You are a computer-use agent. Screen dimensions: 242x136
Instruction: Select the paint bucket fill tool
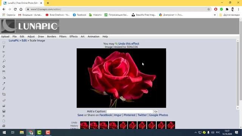(4, 78)
